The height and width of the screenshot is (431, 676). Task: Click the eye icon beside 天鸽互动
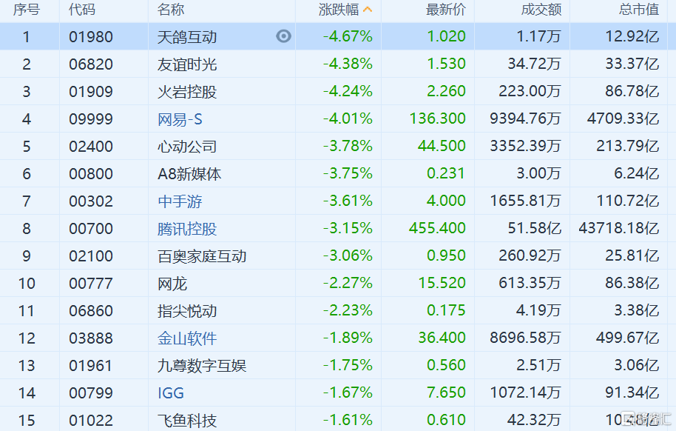[284, 36]
